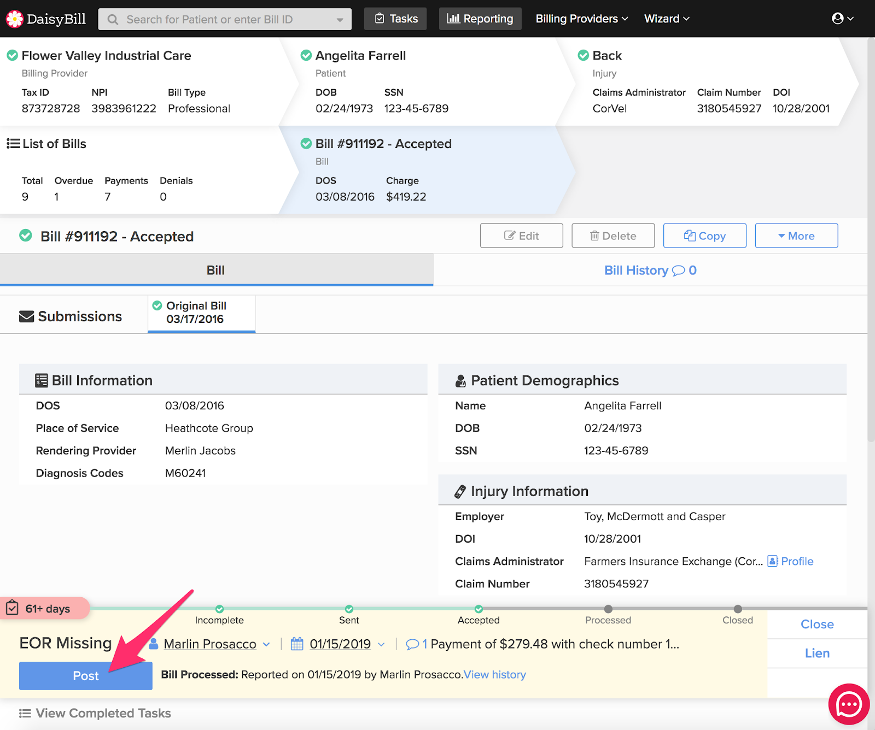Click the Closed progress step marker
Image resolution: width=875 pixels, height=730 pixels.
click(738, 609)
